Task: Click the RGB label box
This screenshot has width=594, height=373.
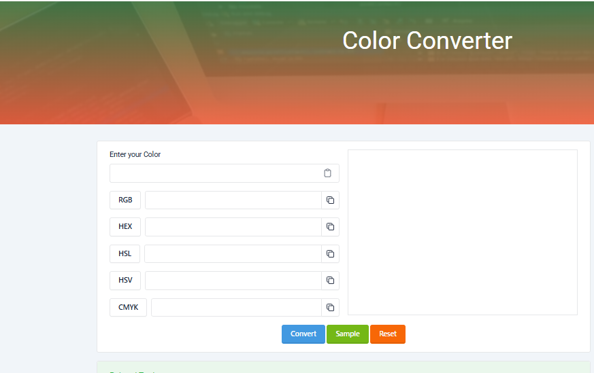Action: [125, 200]
